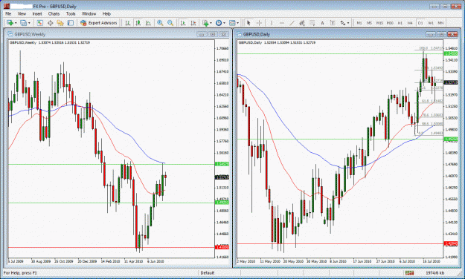Maximize the GBPUSD,Weekly chart window
This screenshot has width=465, height=279.
coord(213,34)
